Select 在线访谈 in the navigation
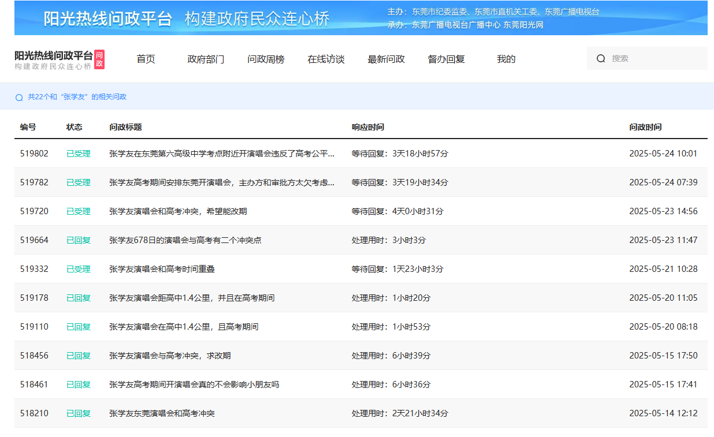 tap(326, 59)
